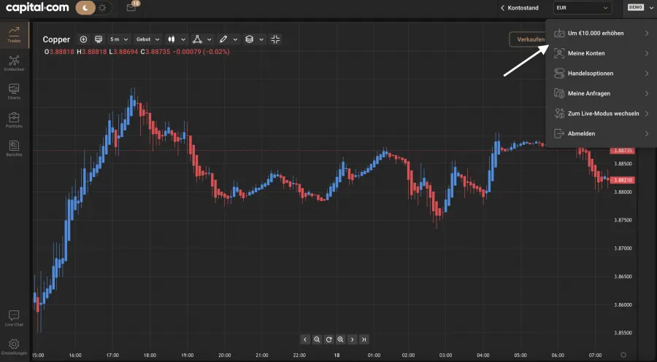Zoom in on the chart
This screenshot has width=657, height=362.
[x=340, y=339]
